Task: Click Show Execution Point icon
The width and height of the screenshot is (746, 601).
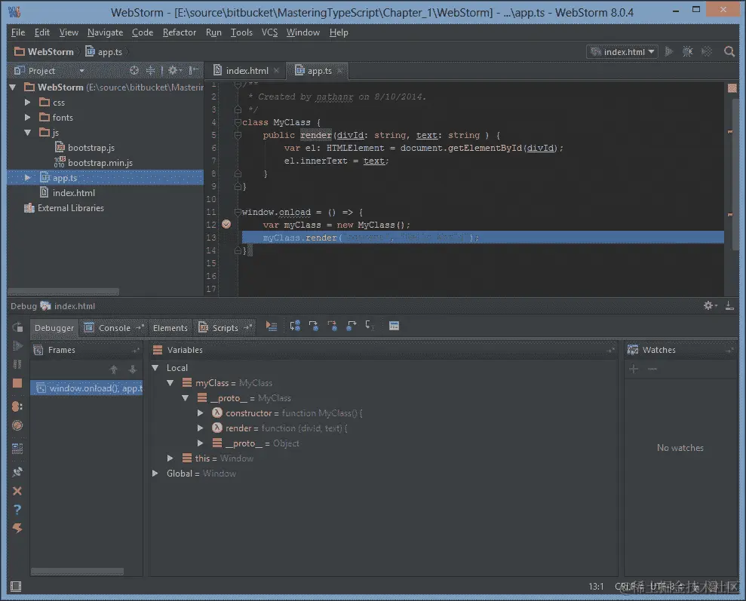Action: point(272,326)
